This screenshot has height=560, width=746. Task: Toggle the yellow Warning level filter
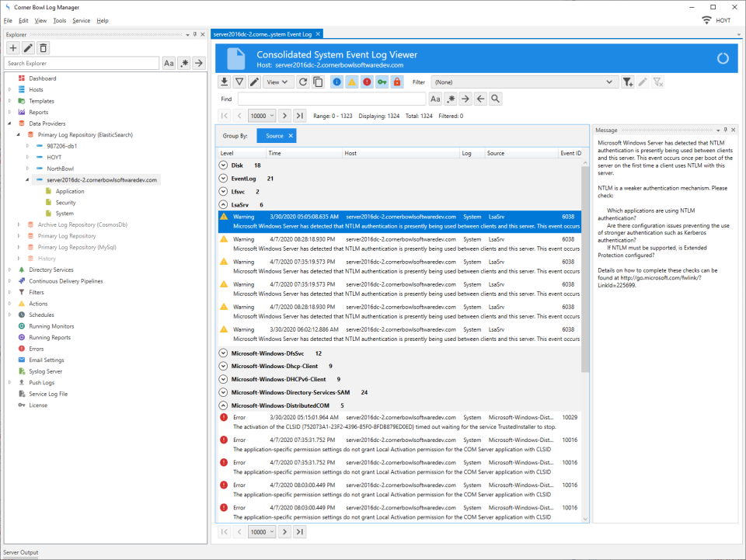pyautogui.click(x=351, y=82)
